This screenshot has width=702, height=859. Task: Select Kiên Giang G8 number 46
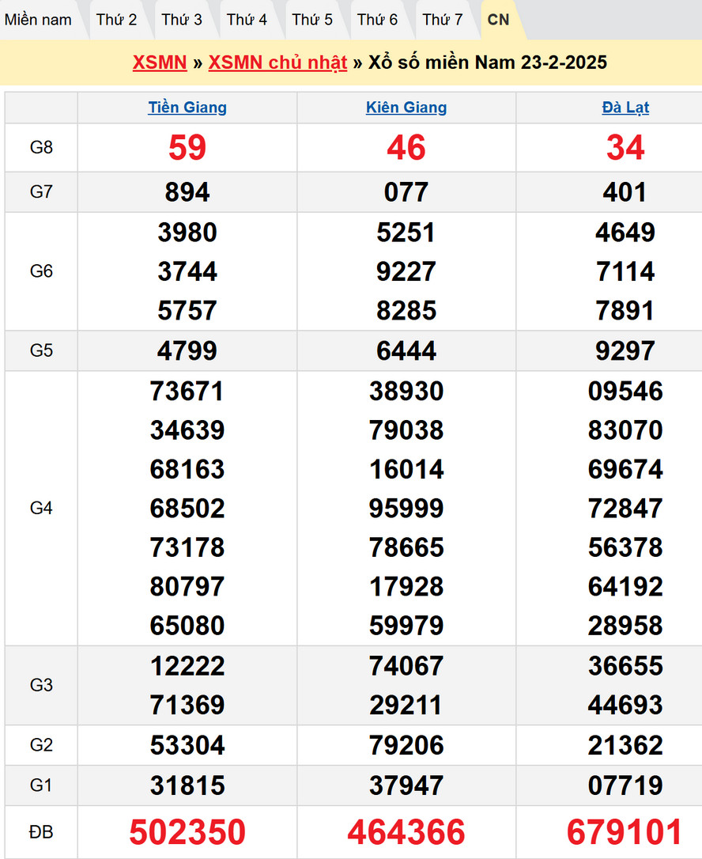406,148
